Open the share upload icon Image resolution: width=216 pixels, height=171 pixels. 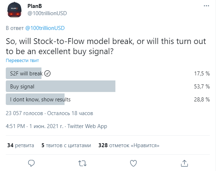click(184, 163)
